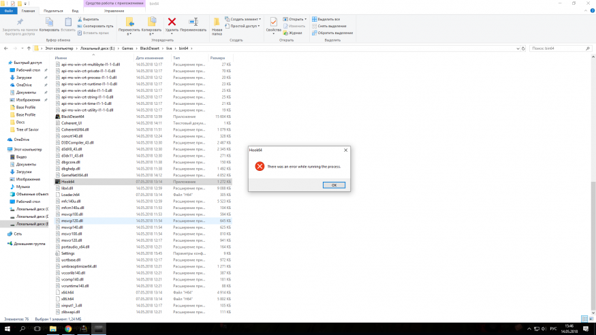Collapse the ribbon with the chevron
The height and width of the screenshot is (335, 596).
[586, 11]
